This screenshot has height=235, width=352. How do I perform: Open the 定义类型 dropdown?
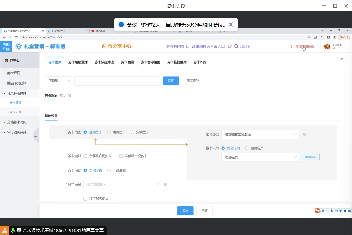(260, 134)
